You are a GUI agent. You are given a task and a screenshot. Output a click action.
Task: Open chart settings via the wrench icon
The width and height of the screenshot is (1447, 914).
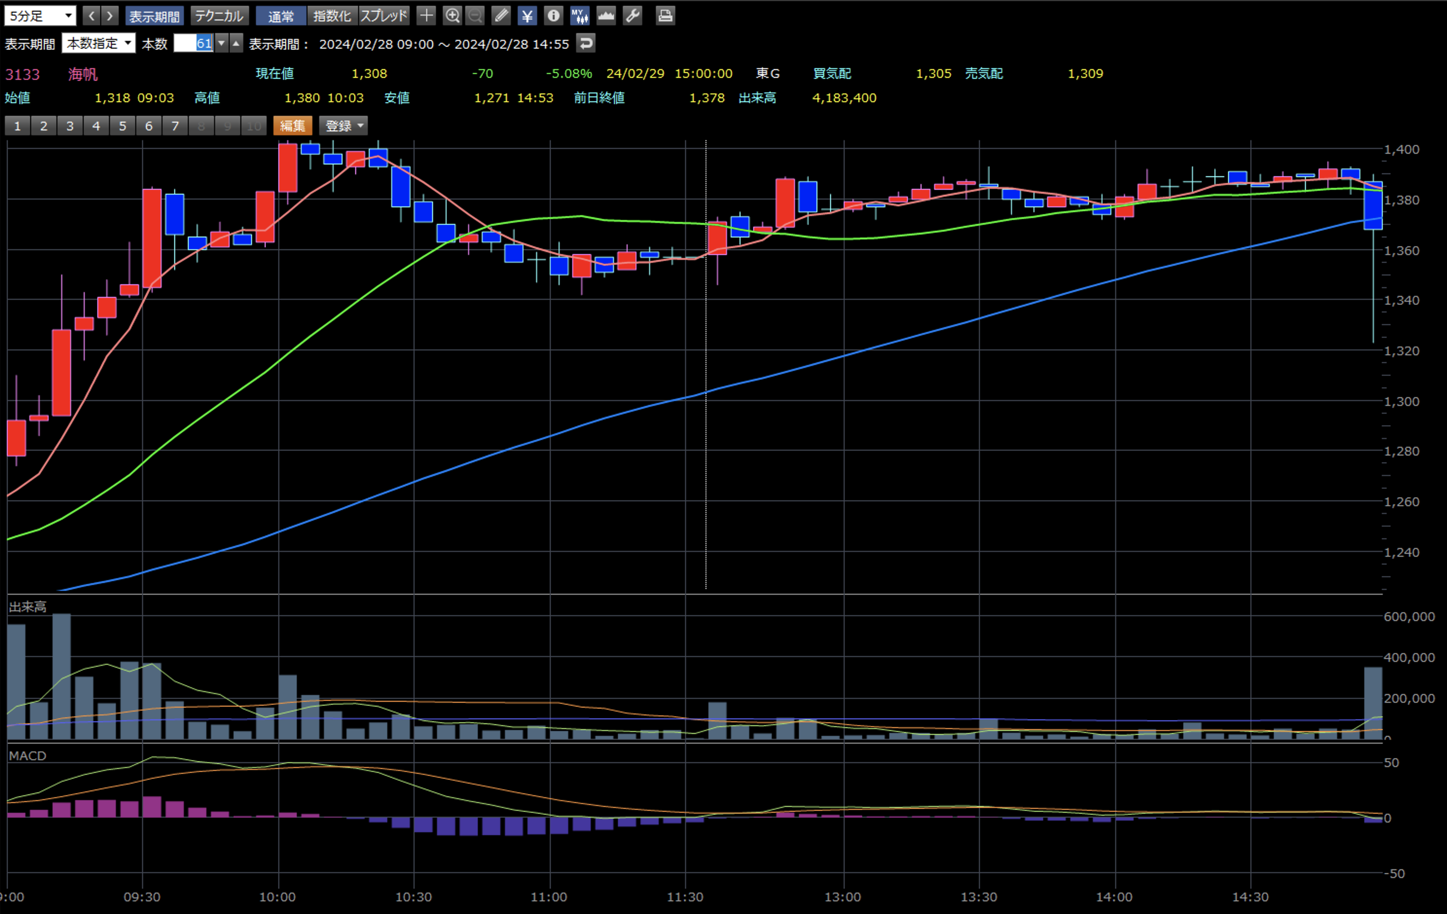pos(632,16)
